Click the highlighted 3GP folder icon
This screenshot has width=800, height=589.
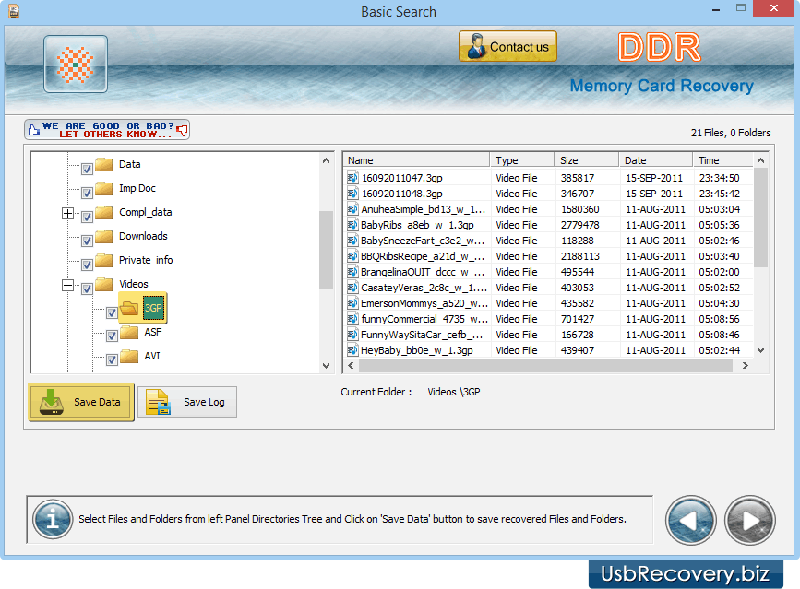129,307
